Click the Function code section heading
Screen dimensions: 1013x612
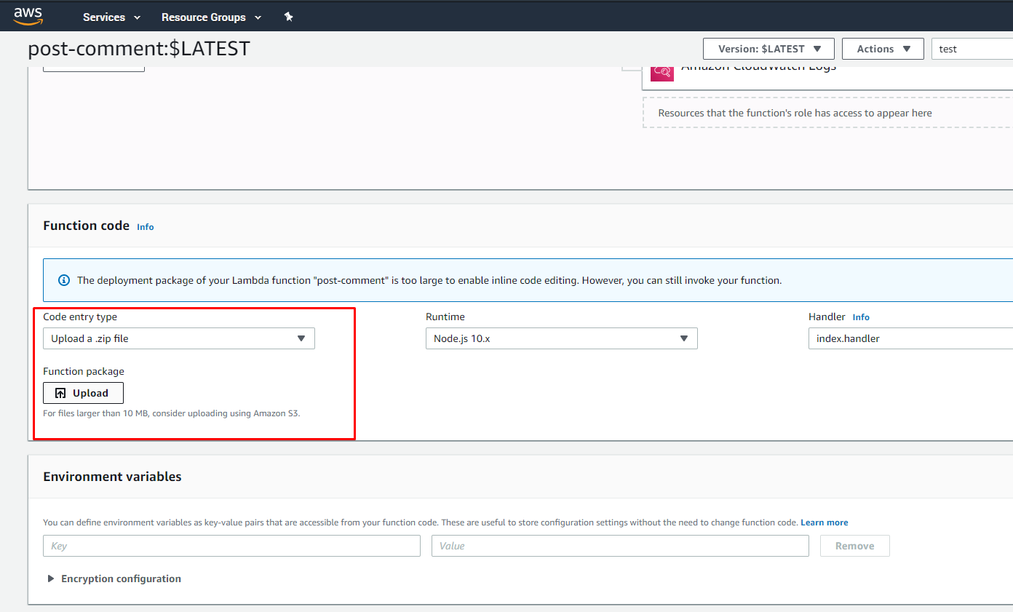[86, 226]
